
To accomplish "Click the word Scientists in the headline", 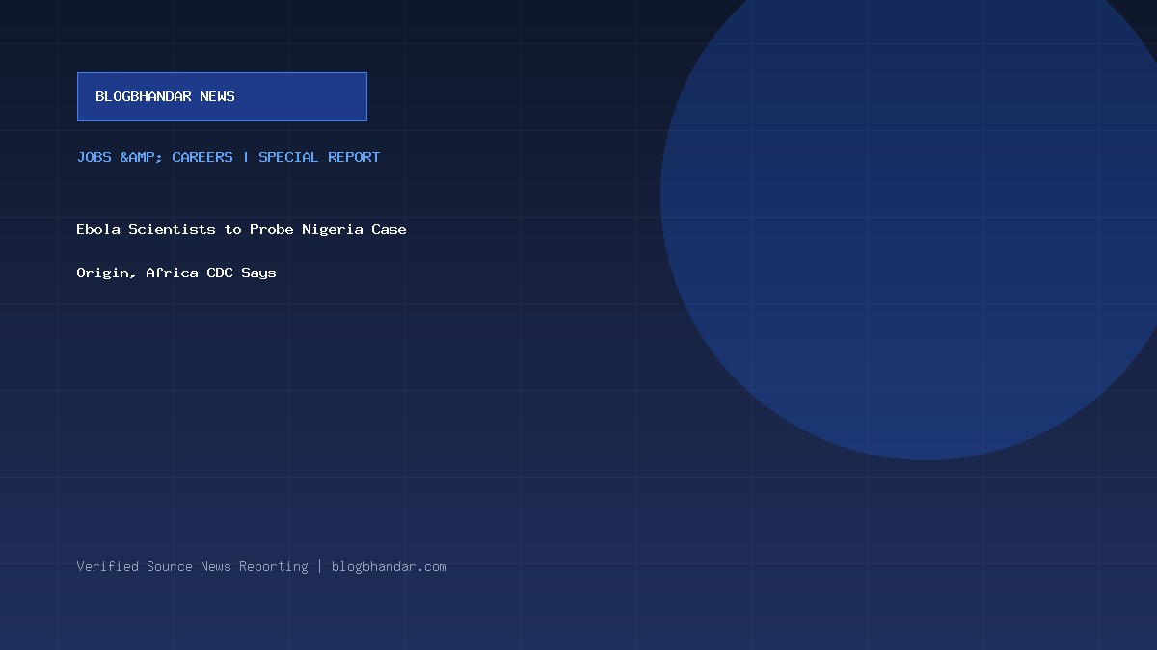I will tap(173, 229).
